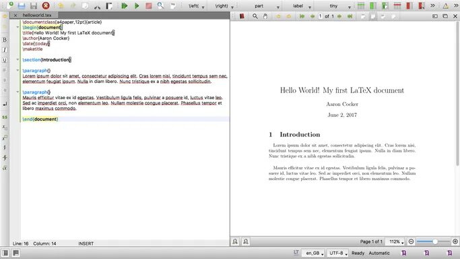Go to next PDF page
Screen dimensions: 460x259
coord(339,16)
